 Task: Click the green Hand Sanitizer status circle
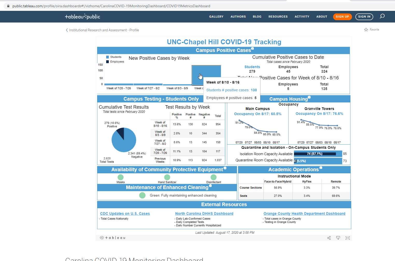click(x=167, y=177)
